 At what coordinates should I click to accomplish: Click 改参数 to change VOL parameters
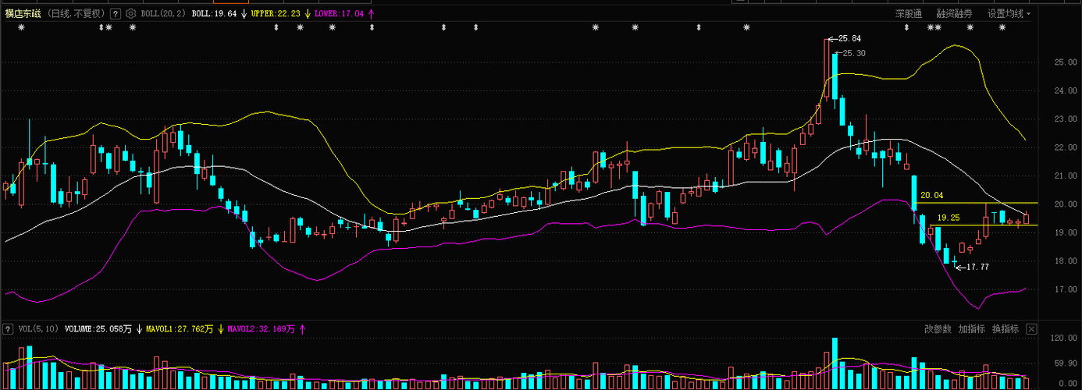point(938,329)
